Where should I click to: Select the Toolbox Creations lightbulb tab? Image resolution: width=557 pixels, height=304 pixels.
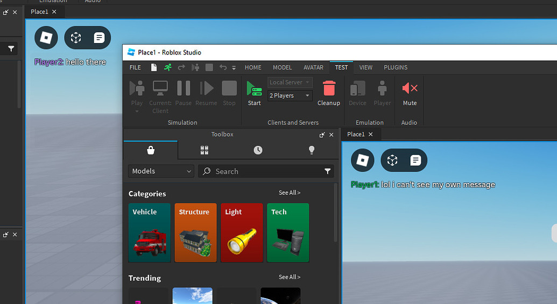[x=312, y=150]
